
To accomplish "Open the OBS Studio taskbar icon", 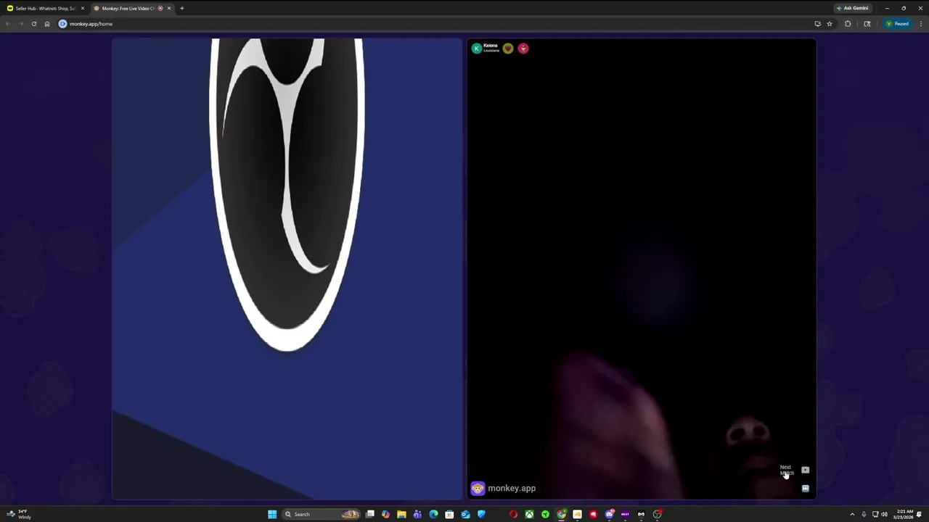I will [x=657, y=514].
